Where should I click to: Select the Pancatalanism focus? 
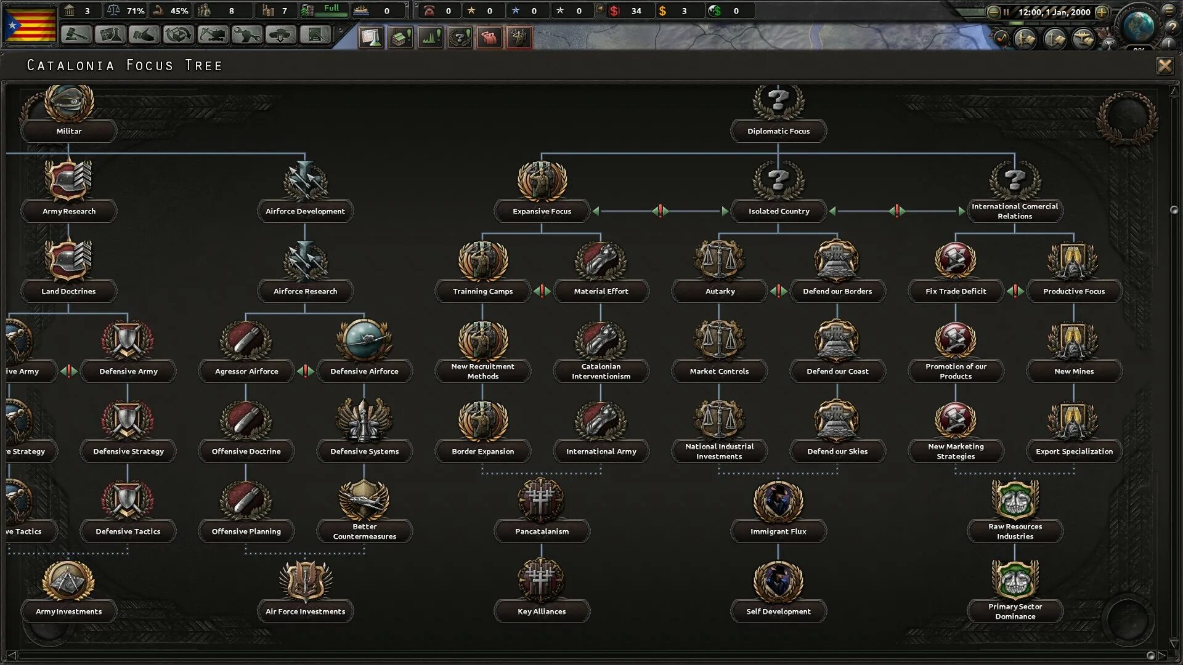click(x=542, y=510)
